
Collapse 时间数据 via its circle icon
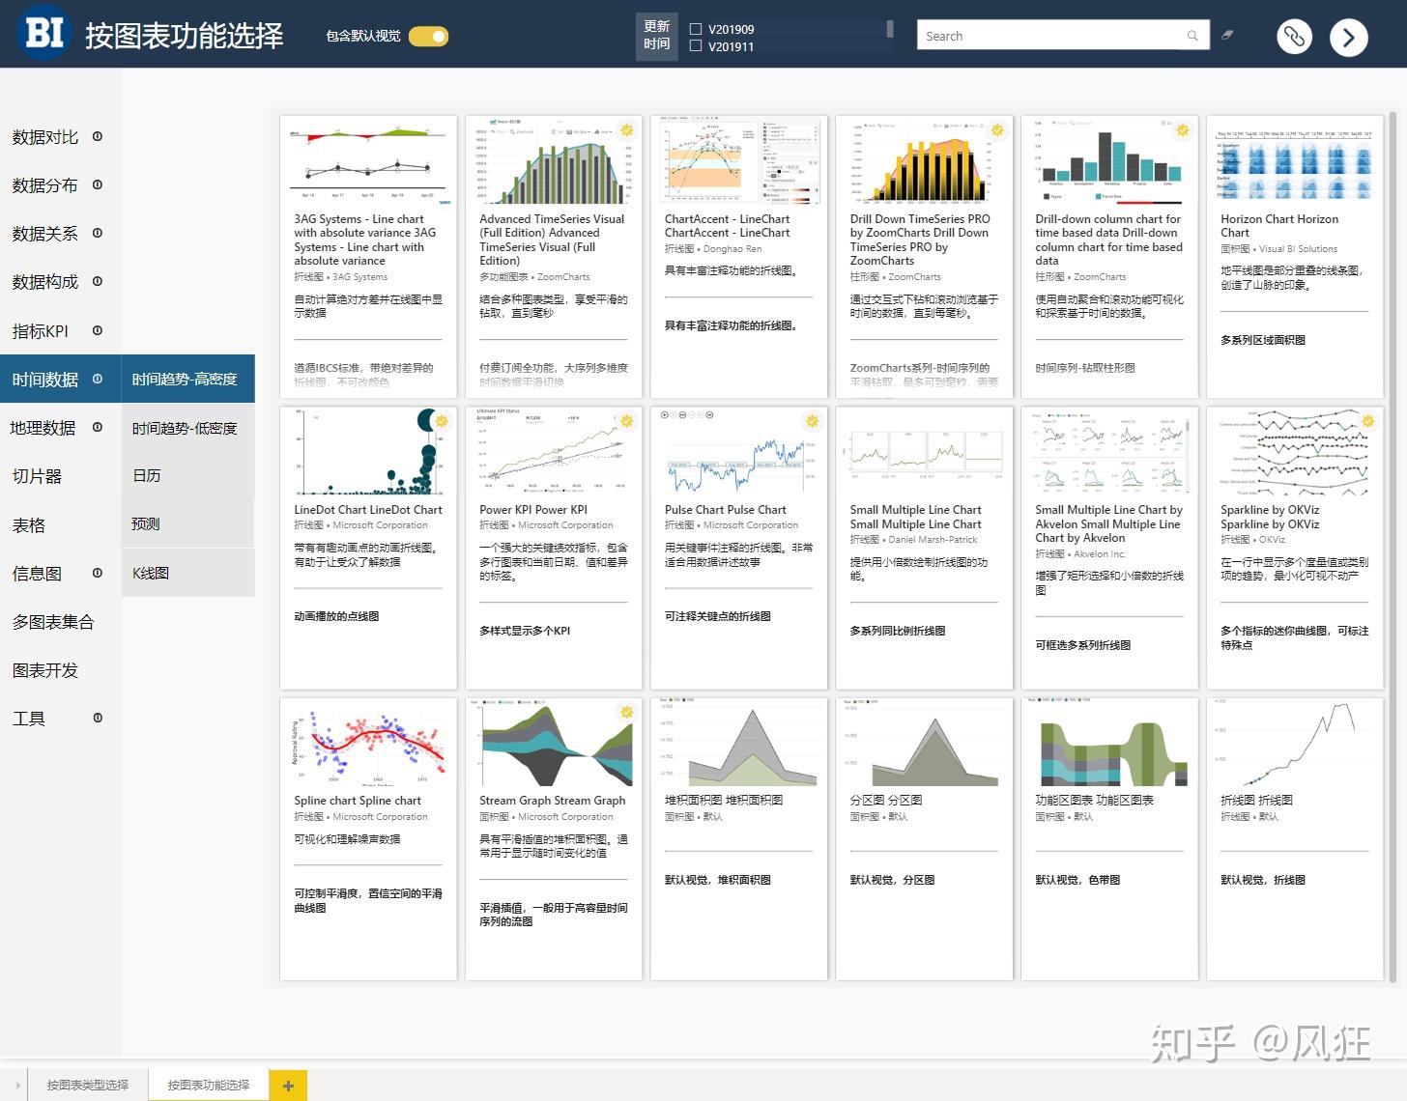pyautogui.click(x=98, y=379)
